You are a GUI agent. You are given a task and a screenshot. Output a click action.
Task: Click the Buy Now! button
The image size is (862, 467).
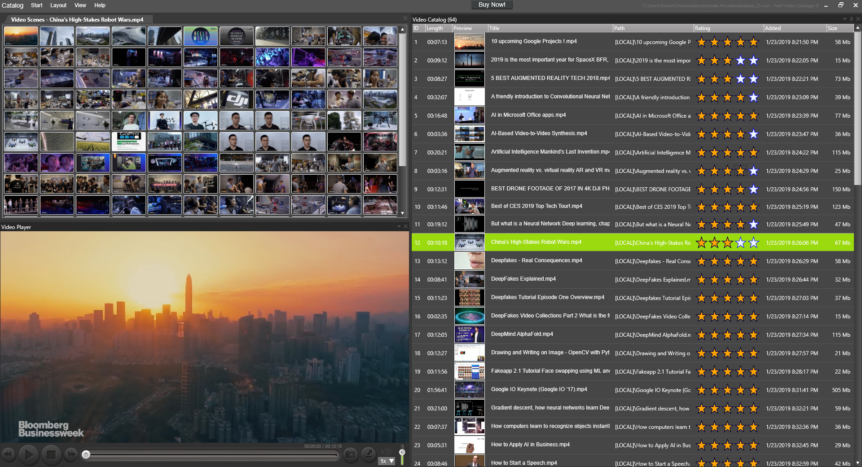coord(492,4)
